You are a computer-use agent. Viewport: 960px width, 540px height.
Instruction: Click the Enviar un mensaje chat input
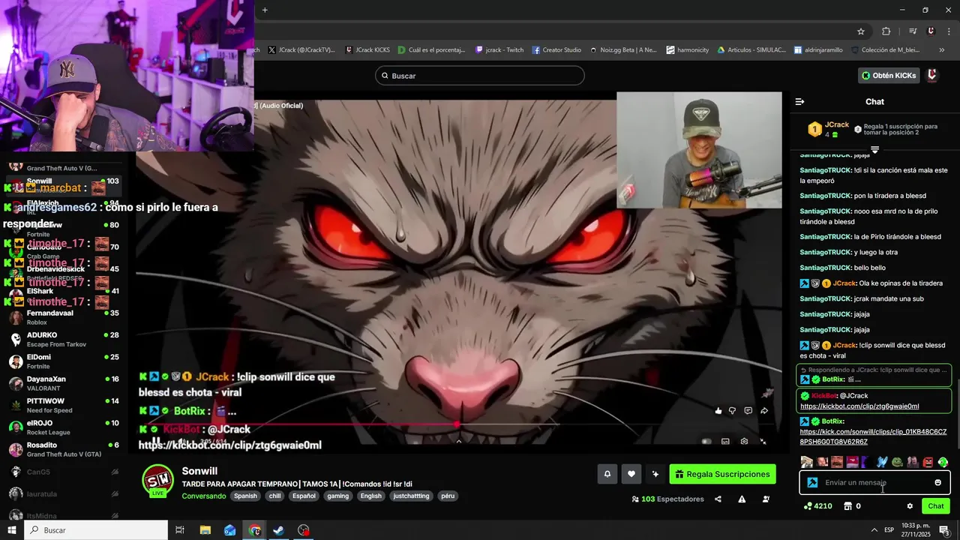point(874,482)
